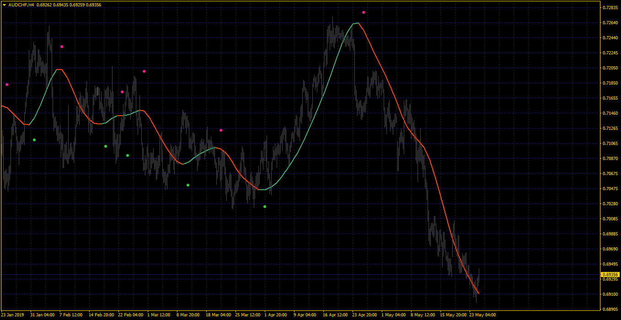The height and width of the screenshot is (320, 621).
Task: Click the green signal dot near 31 Jan 04:00
Action: tap(34, 140)
